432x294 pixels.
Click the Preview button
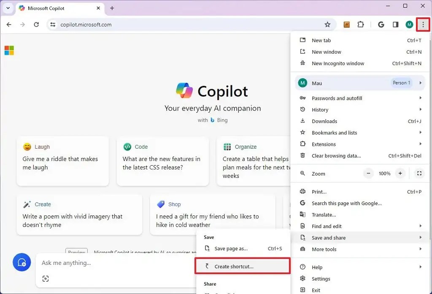tap(76, 252)
